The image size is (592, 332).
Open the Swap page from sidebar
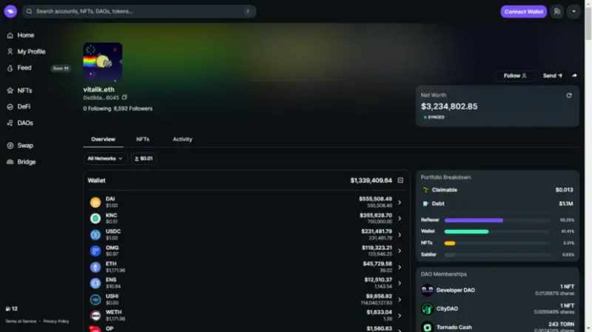point(24,146)
